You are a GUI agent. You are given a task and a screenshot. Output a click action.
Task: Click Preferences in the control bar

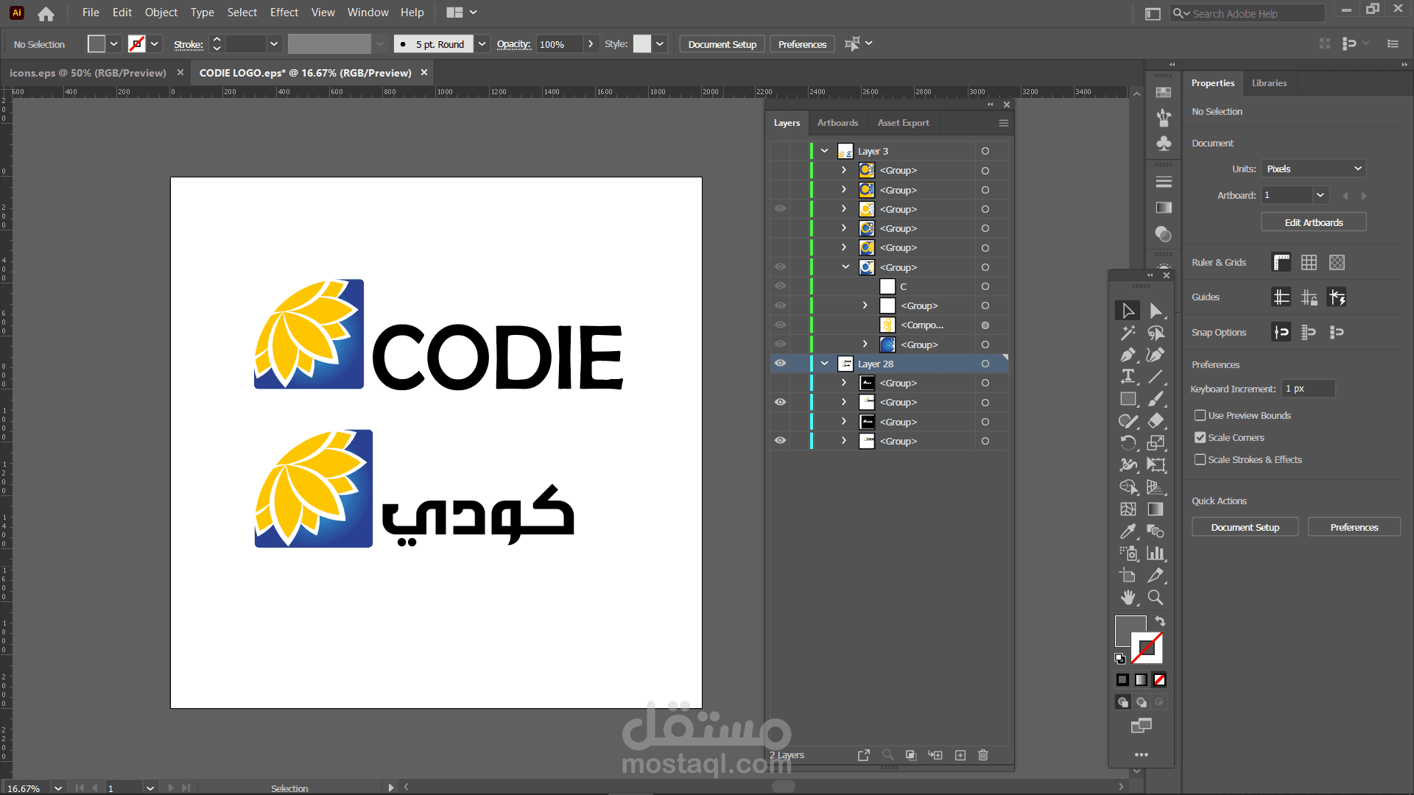tap(802, 44)
